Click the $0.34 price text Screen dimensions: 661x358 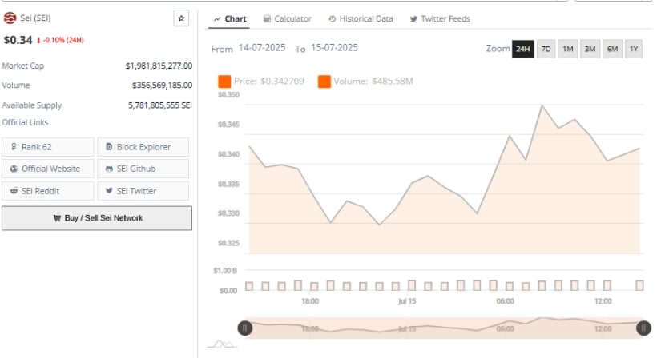(x=18, y=41)
